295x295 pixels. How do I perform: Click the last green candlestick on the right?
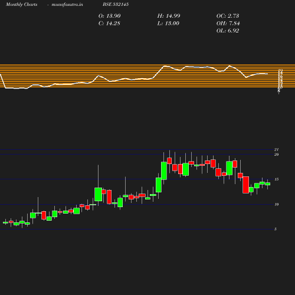click(x=267, y=184)
